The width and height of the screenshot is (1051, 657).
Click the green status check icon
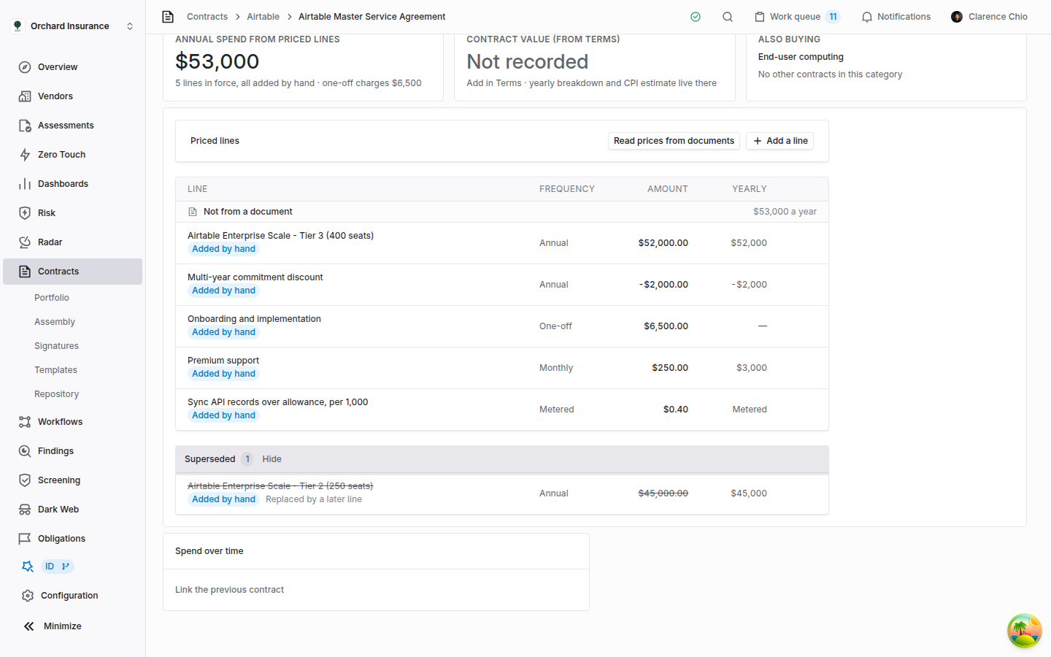point(696,17)
